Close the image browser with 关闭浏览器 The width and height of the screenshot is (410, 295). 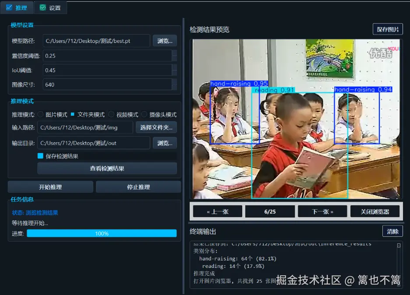click(x=375, y=211)
